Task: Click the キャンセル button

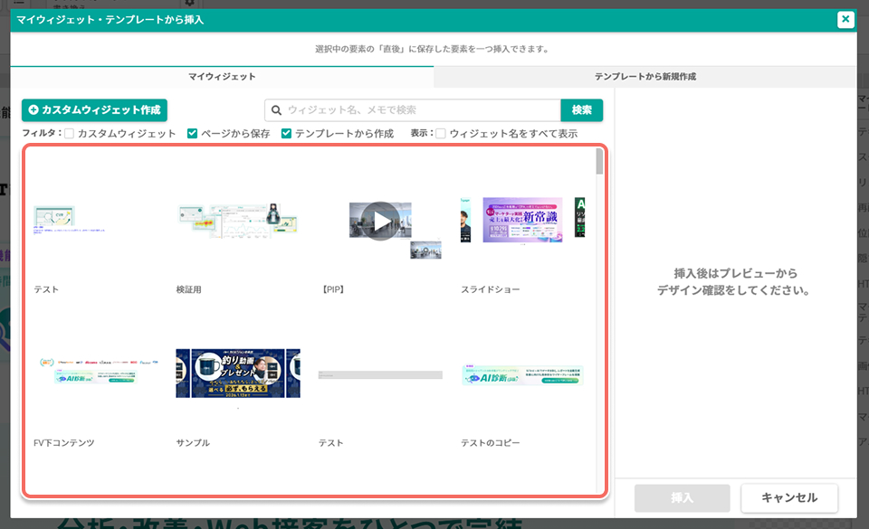Action: coord(789,498)
